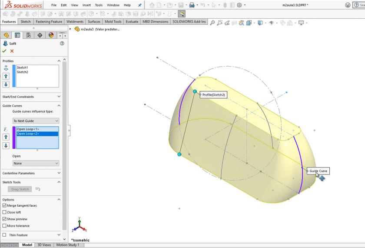Open the To Next Guide influence dropdown

[x=36, y=121]
